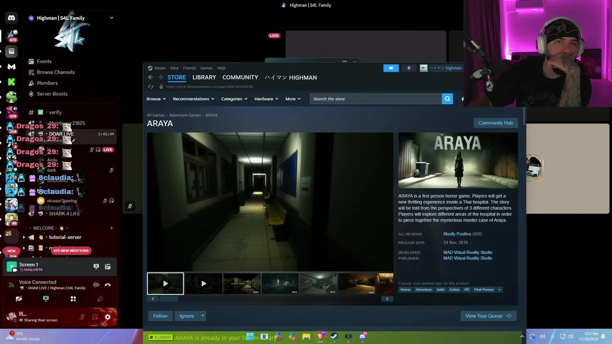Click the Steam store search magnifier button
Screen dimensions: 612x344
448,99
